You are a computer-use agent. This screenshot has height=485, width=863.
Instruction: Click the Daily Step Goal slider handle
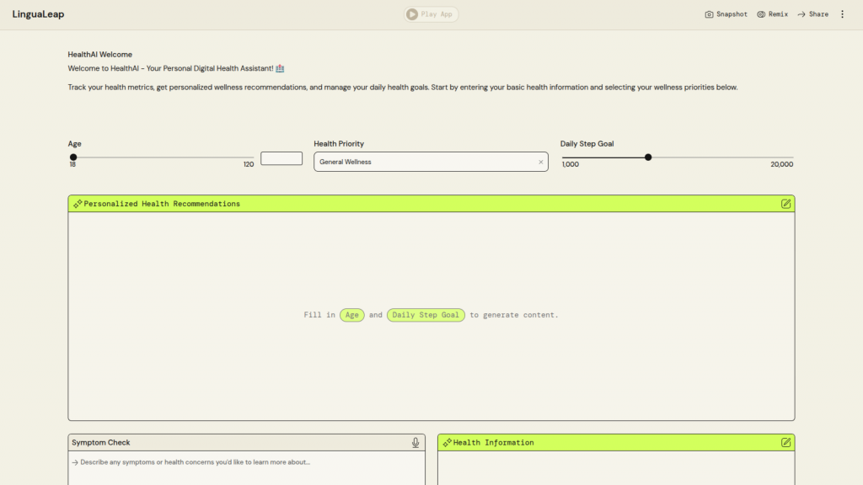648,157
